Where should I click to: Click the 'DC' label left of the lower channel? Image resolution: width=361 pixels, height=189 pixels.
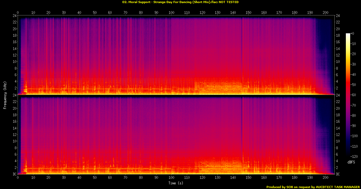tap(14, 174)
